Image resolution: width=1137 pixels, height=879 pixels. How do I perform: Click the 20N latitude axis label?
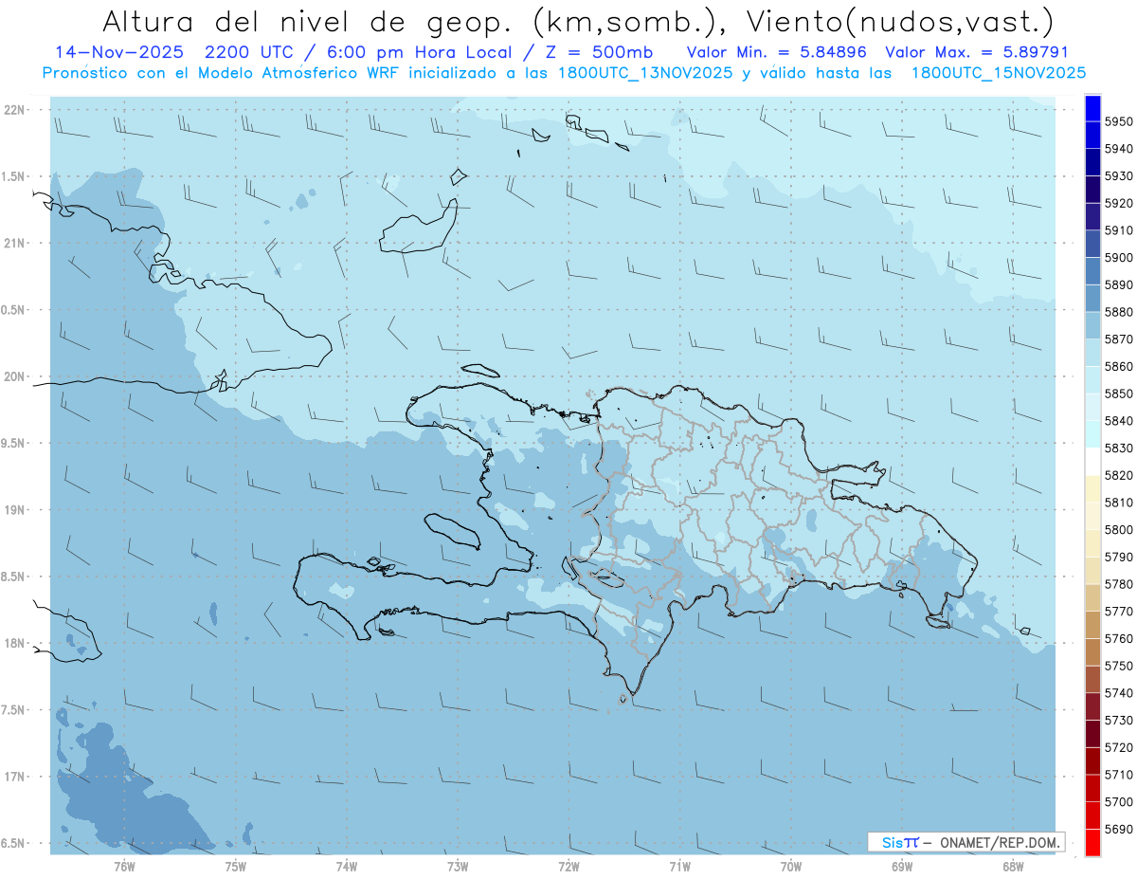click(15, 376)
